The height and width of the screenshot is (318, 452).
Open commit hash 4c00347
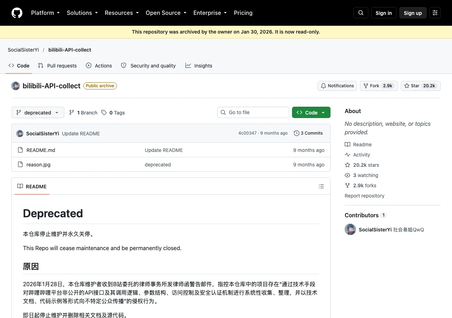[x=248, y=133]
